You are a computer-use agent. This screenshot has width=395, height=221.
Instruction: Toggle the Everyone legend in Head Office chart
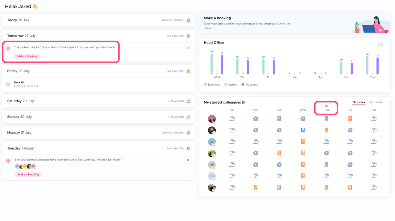[x=212, y=84]
